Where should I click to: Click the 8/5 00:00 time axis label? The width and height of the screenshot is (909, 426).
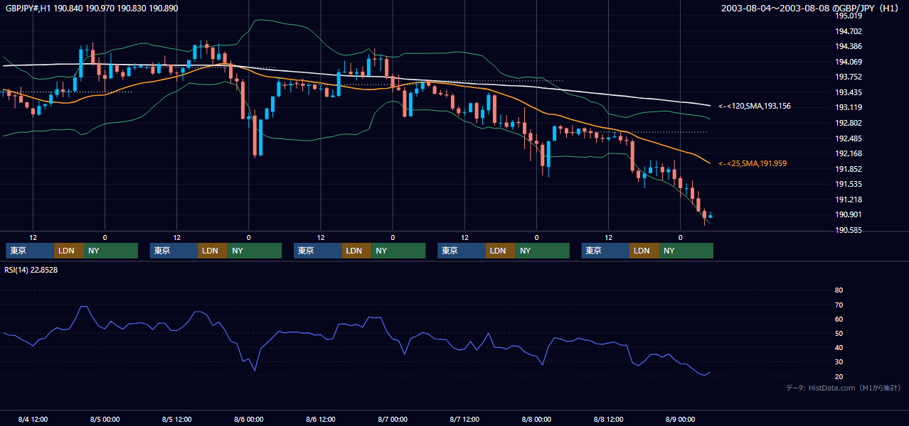coord(105,420)
